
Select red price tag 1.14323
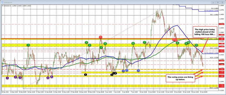[x=221, y=24]
